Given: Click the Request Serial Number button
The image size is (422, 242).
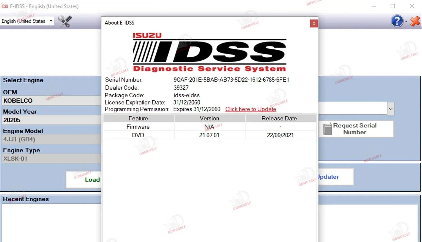Looking at the screenshot, I should coord(356,129).
